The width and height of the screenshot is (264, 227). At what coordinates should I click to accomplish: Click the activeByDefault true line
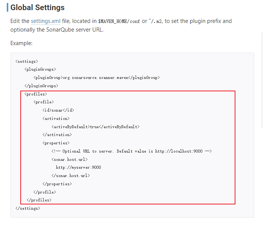click(95, 127)
